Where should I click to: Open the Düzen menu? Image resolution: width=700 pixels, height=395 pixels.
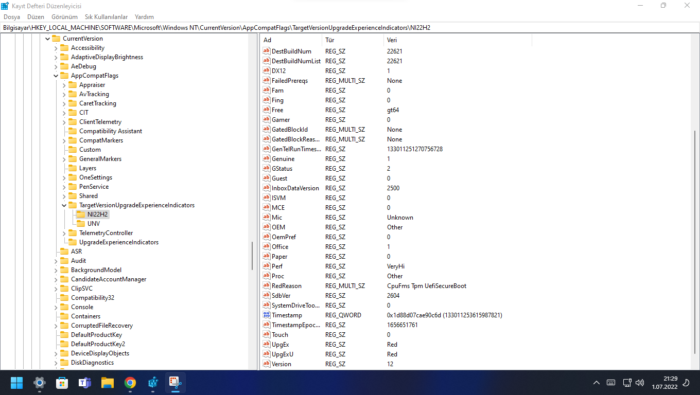36,17
